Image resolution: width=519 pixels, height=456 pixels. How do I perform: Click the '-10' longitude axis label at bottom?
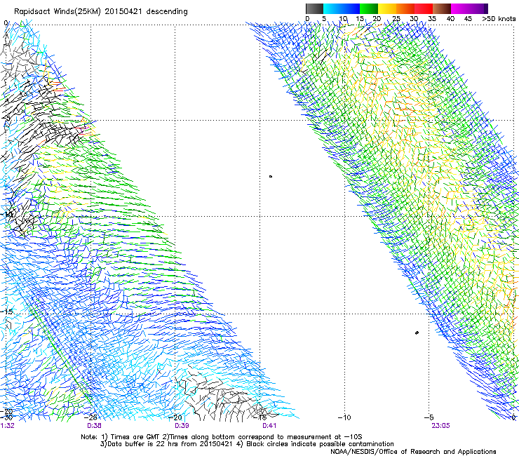pyautogui.click(x=344, y=417)
